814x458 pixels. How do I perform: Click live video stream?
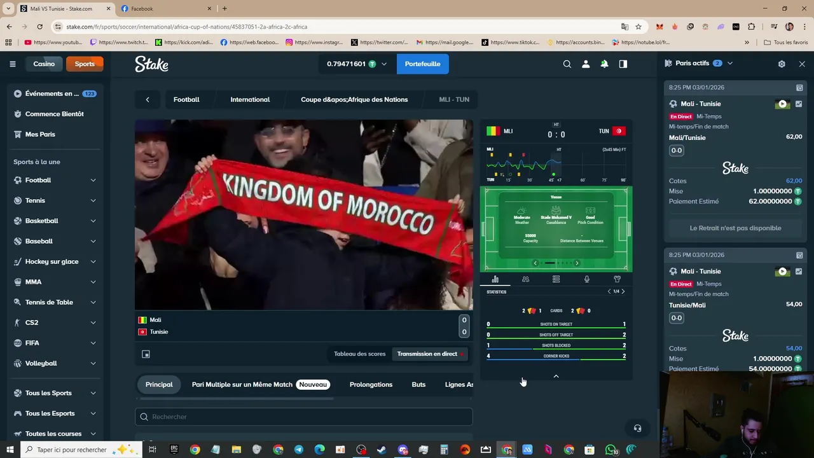coord(304,215)
